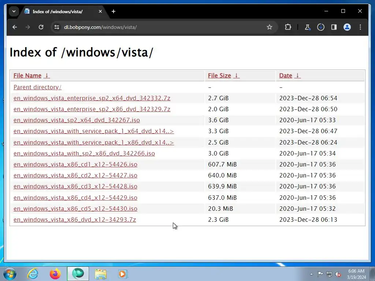Click descending arrow next to File Name
The height and width of the screenshot is (281, 375).
coord(47,75)
